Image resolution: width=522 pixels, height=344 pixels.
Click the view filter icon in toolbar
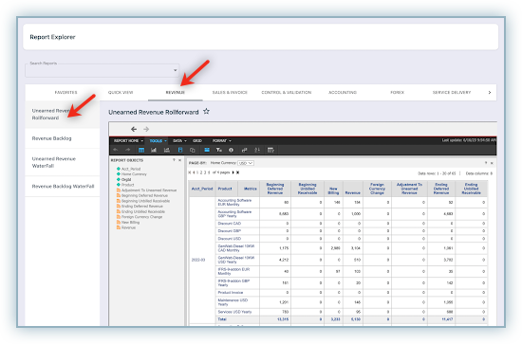(218, 151)
